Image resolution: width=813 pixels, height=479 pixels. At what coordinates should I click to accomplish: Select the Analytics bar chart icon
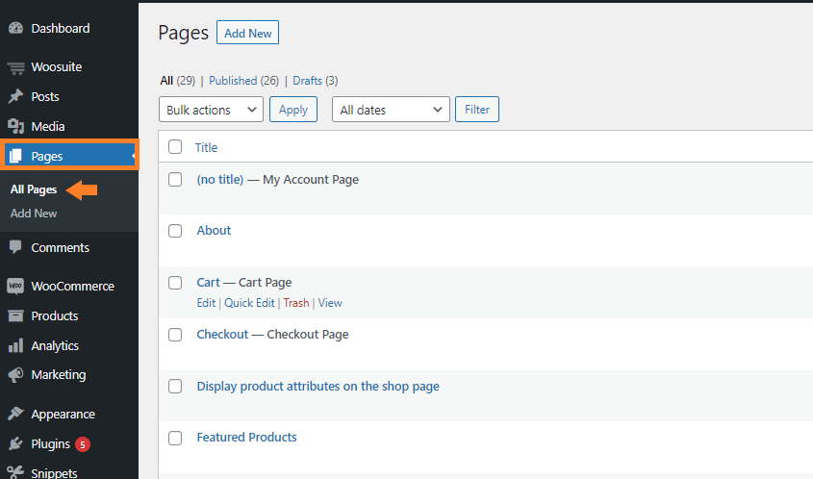point(16,345)
